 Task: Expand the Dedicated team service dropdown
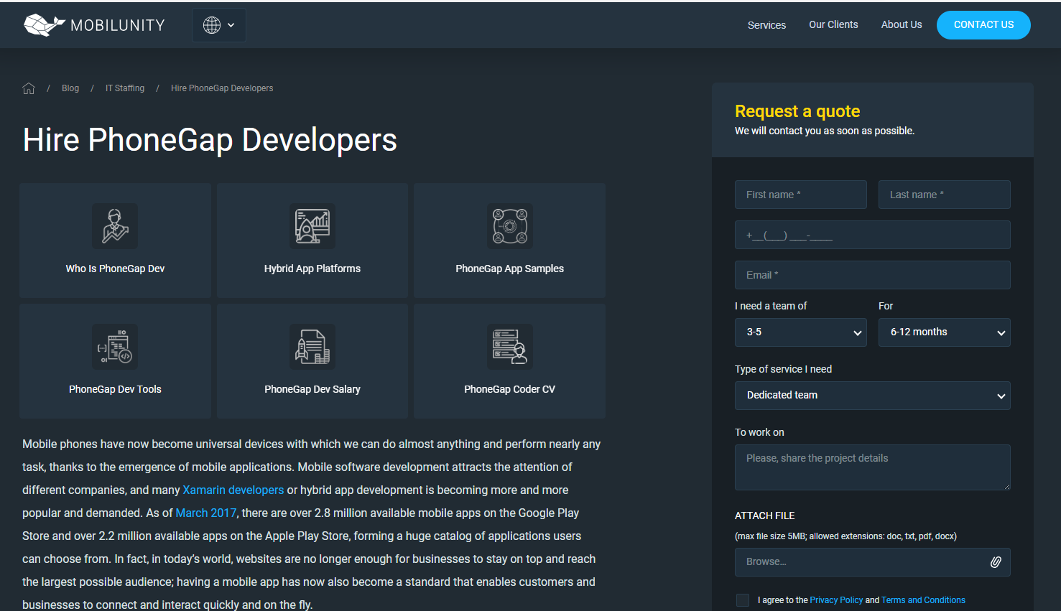(x=872, y=396)
